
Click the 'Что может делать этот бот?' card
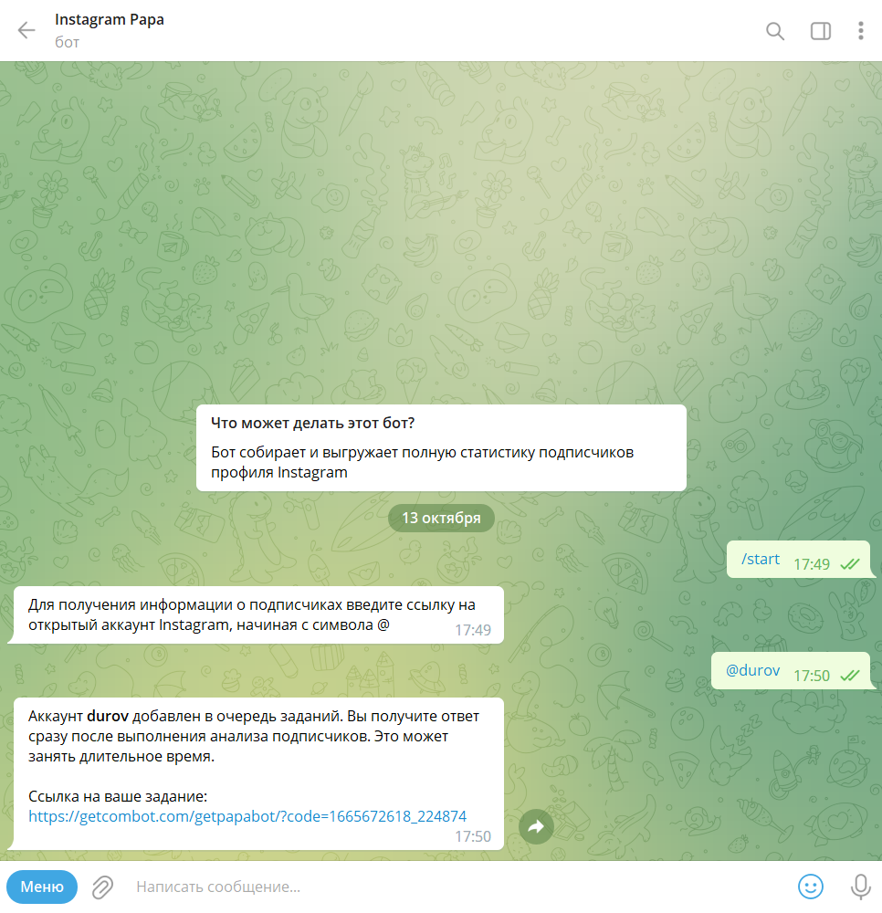(x=441, y=447)
